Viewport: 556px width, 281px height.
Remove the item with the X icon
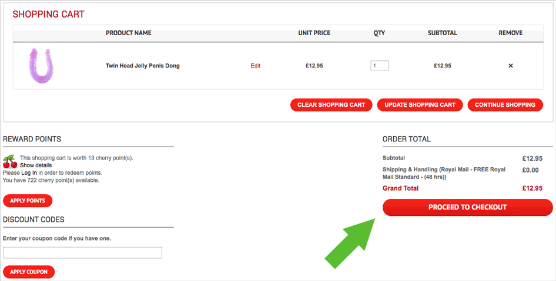coord(510,66)
